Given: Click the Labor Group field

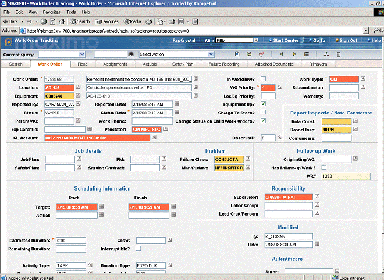Looking at the screenshot, I should (289, 206).
